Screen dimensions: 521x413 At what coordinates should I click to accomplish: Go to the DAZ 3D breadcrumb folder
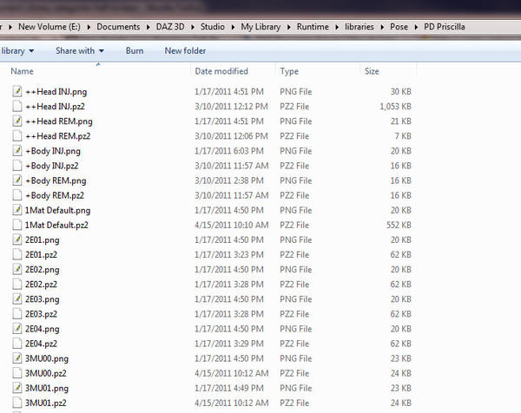[x=170, y=27]
